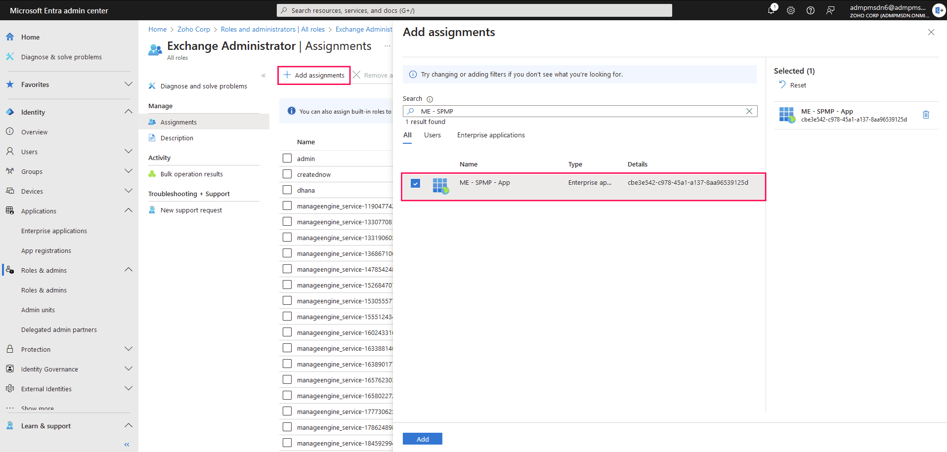Check the creatednow row checkbox
This screenshot has height=452, width=947.
pos(287,174)
